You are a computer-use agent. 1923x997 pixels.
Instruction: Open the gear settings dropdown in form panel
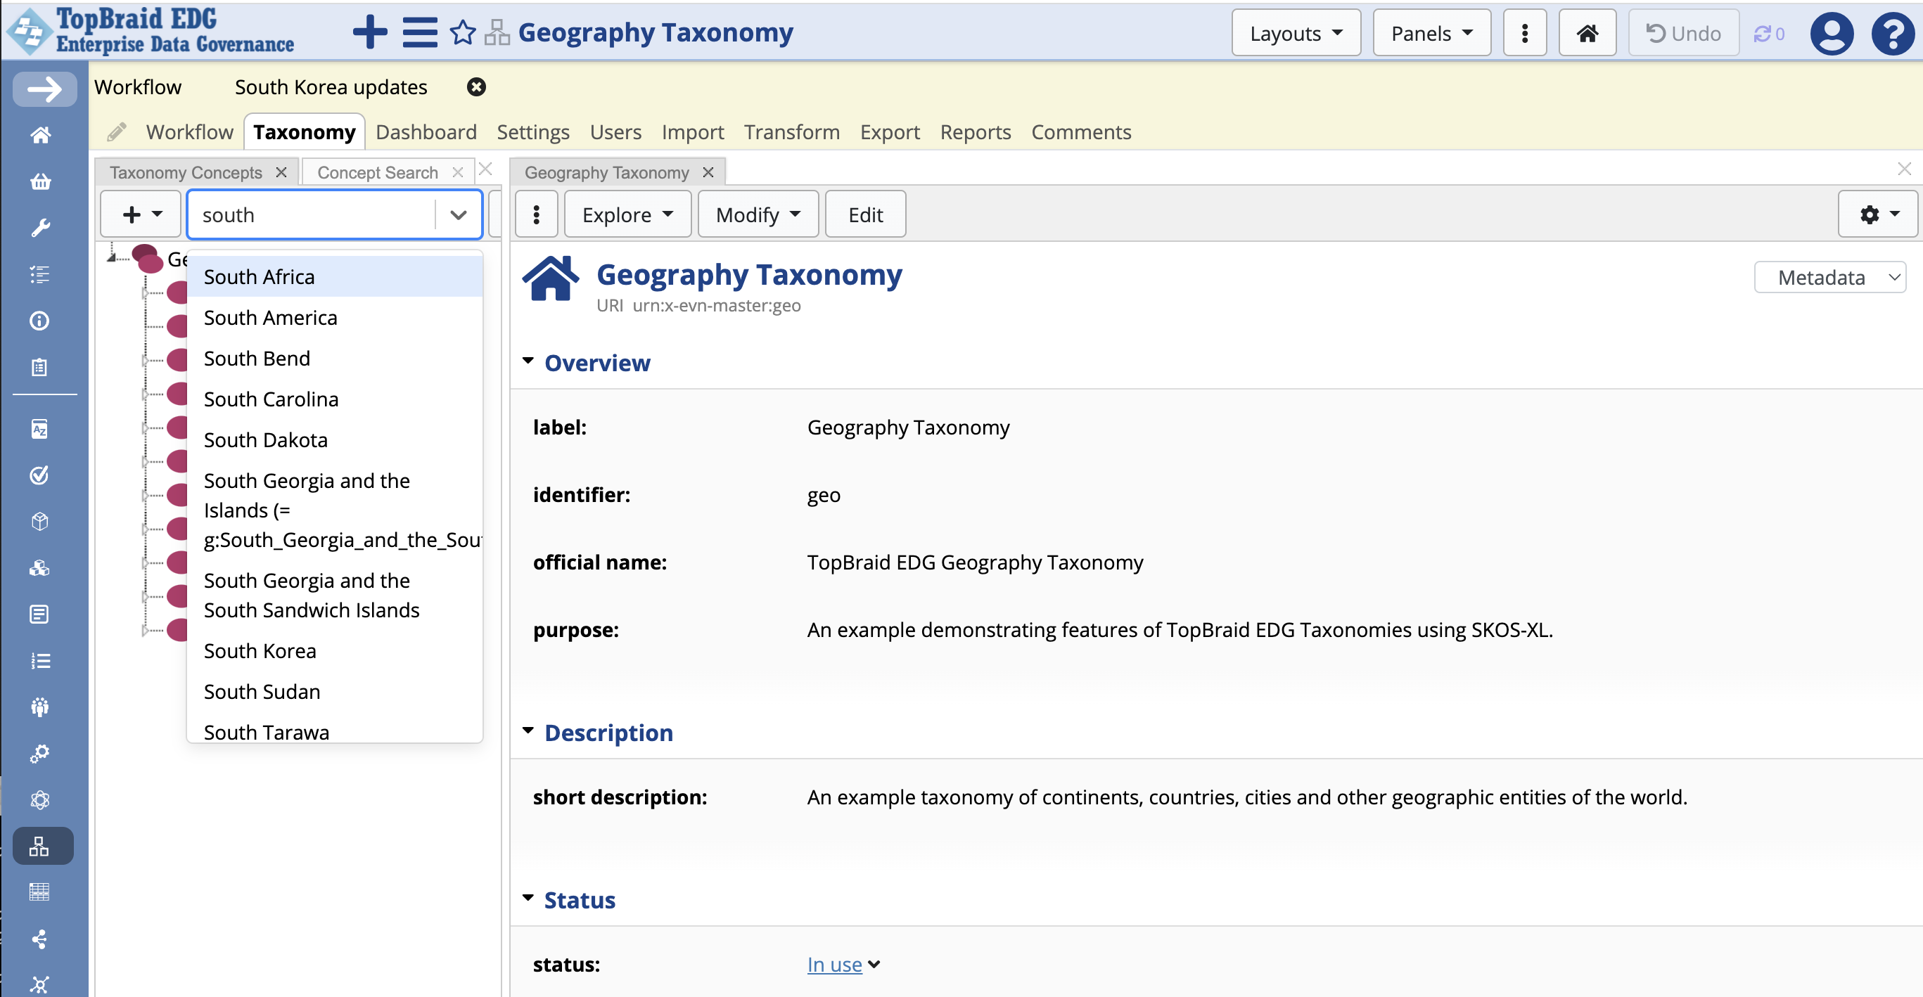(x=1878, y=214)
